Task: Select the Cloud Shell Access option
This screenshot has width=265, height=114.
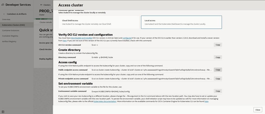Action: (98, 22)
